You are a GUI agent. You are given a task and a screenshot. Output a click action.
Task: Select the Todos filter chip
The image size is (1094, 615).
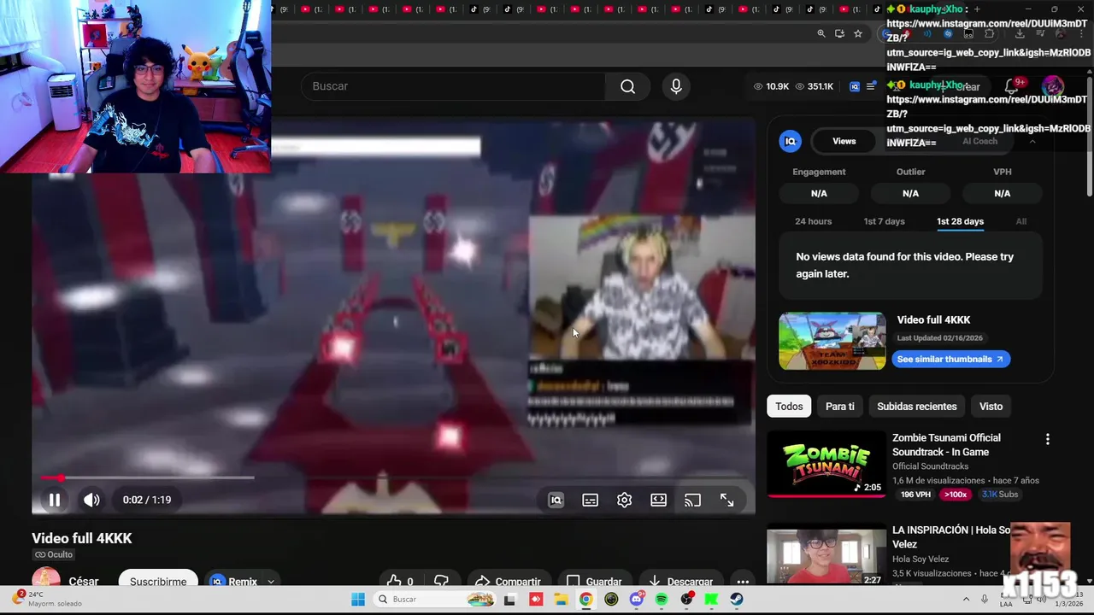coord(789,407)
